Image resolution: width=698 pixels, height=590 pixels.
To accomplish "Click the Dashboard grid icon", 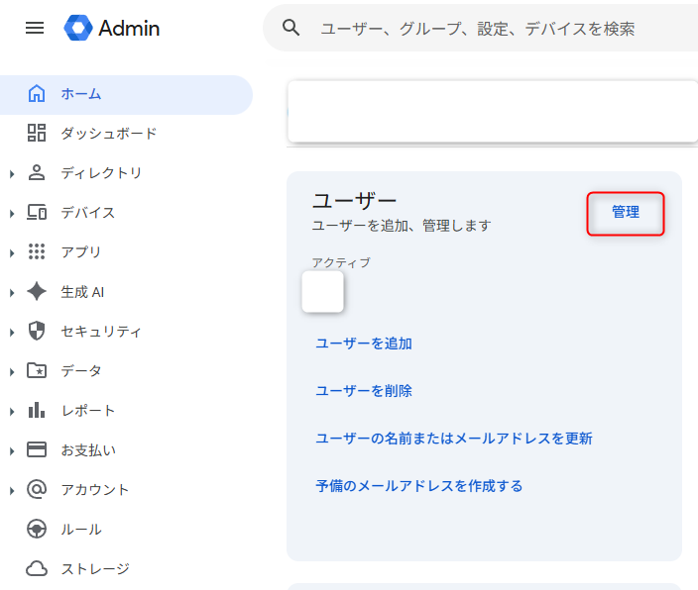I will coord(37,134).
